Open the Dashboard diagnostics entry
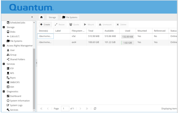Viewport: 178px width, 113px height. 14,96
